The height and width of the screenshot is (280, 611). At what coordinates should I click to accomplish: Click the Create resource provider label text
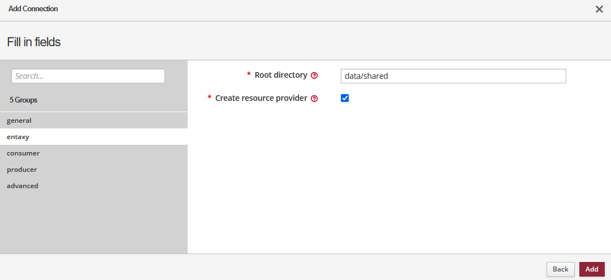pyautogui.click(x=261, y=98)
